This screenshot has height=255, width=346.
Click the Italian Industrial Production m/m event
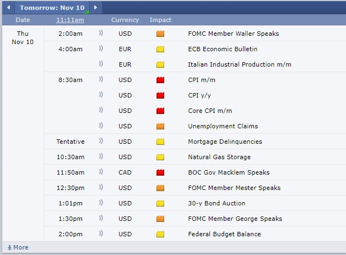(x=239, y=64)
